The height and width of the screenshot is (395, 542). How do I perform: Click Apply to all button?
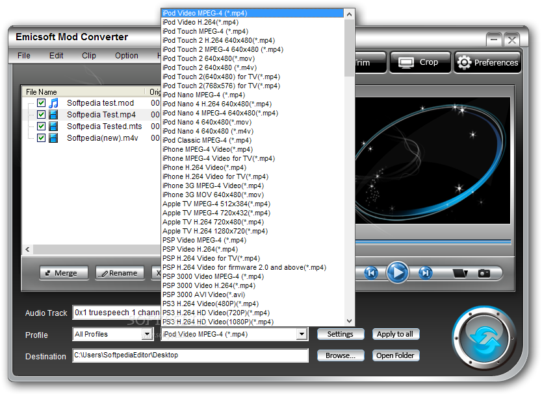(x=395, y=334)
